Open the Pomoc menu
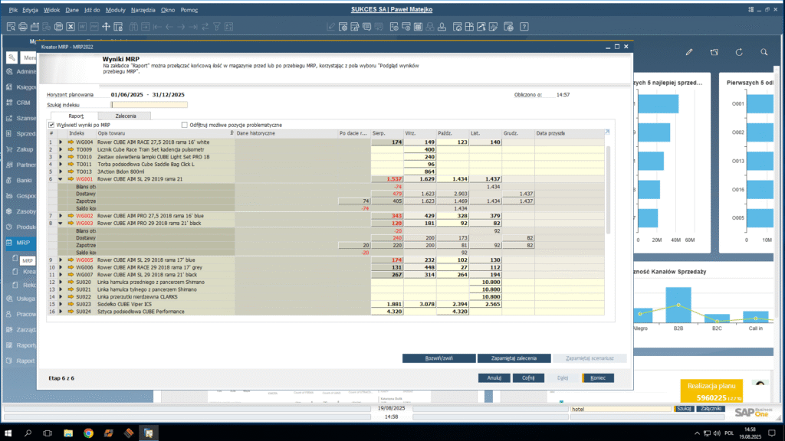This screenshot has height=441, width=785. [x=189, y=10]
